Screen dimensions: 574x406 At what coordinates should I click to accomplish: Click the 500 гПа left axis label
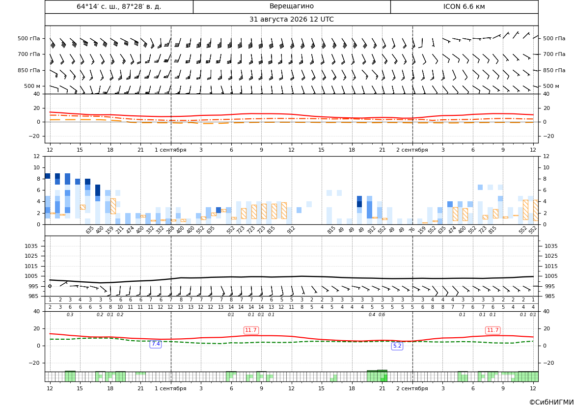[x=29, y=38]
